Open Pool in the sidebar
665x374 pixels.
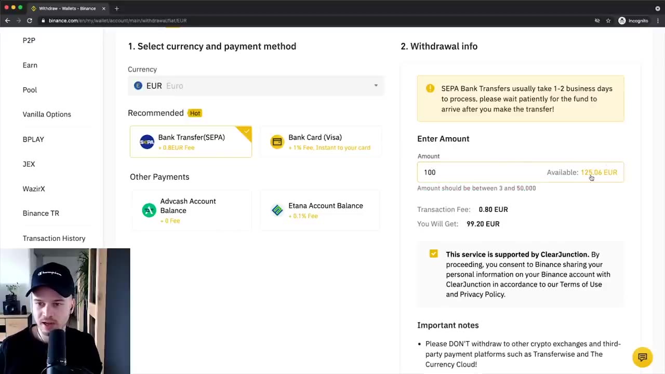point(30,90)
